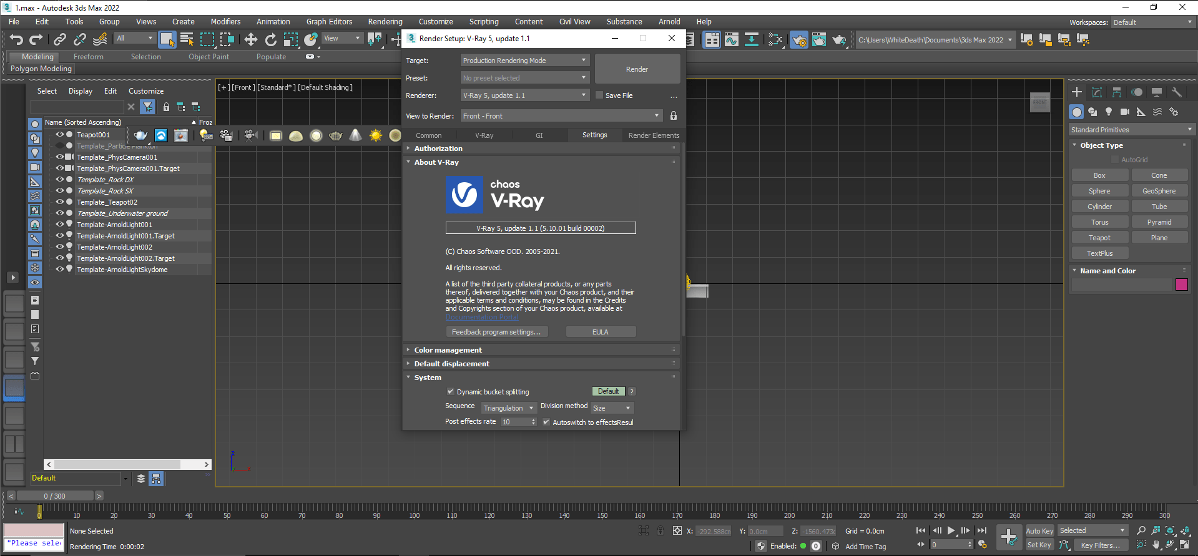Click the quick Render Production teapot icon
Image resolution: width=1198 pixels, height=556 pixels.
click(x=839, y=39)
